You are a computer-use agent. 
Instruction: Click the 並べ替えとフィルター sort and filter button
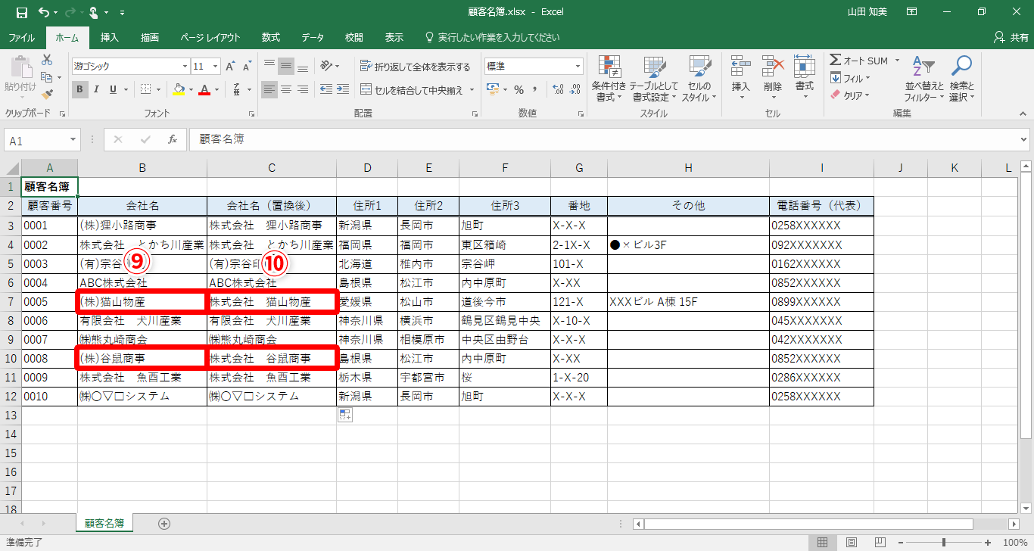pos(923,78)
